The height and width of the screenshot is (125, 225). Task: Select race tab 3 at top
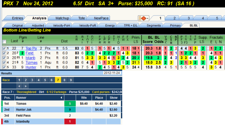click(187, 18)
